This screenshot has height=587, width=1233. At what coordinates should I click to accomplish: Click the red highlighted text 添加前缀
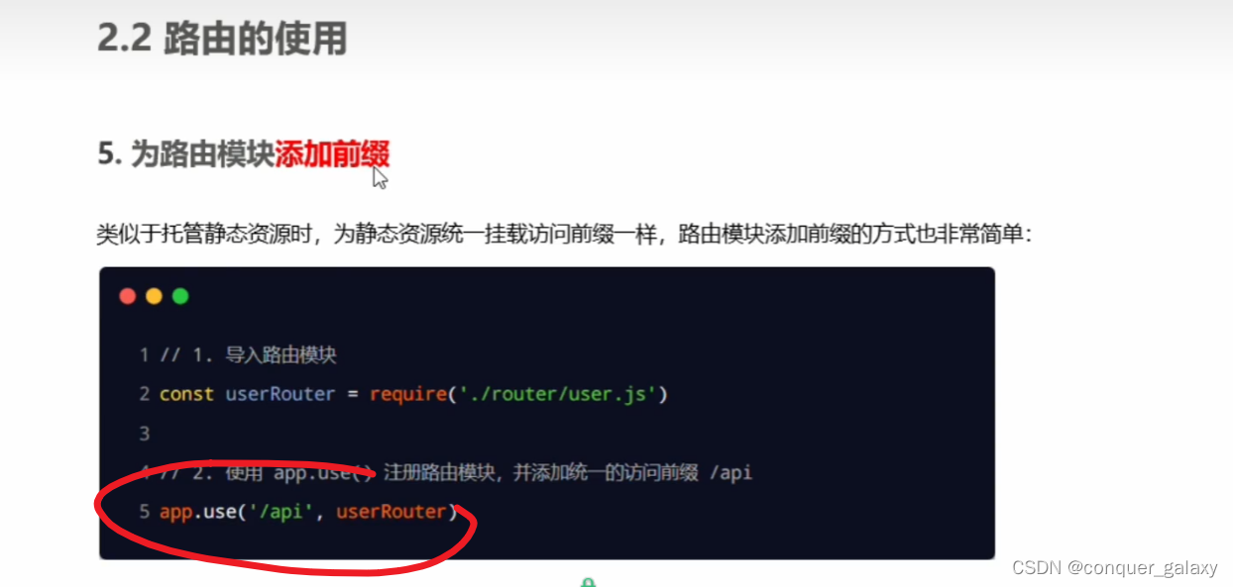click(x=332, y=153)
